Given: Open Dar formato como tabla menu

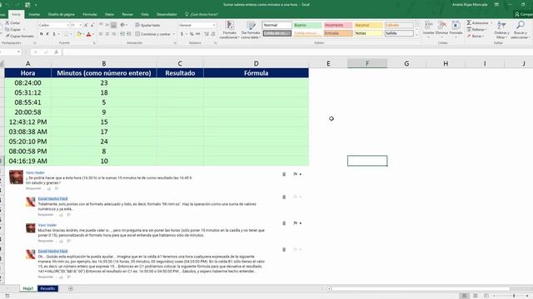Looking at the screenshot, I should point(251,30).
